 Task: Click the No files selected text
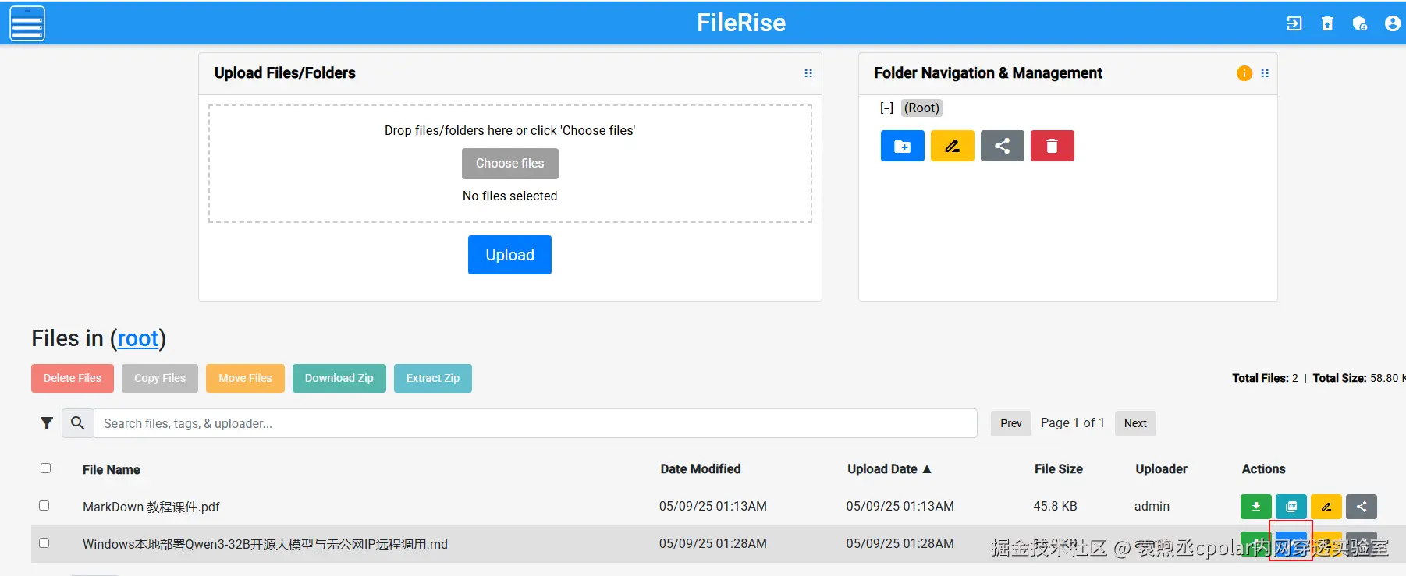510,196
